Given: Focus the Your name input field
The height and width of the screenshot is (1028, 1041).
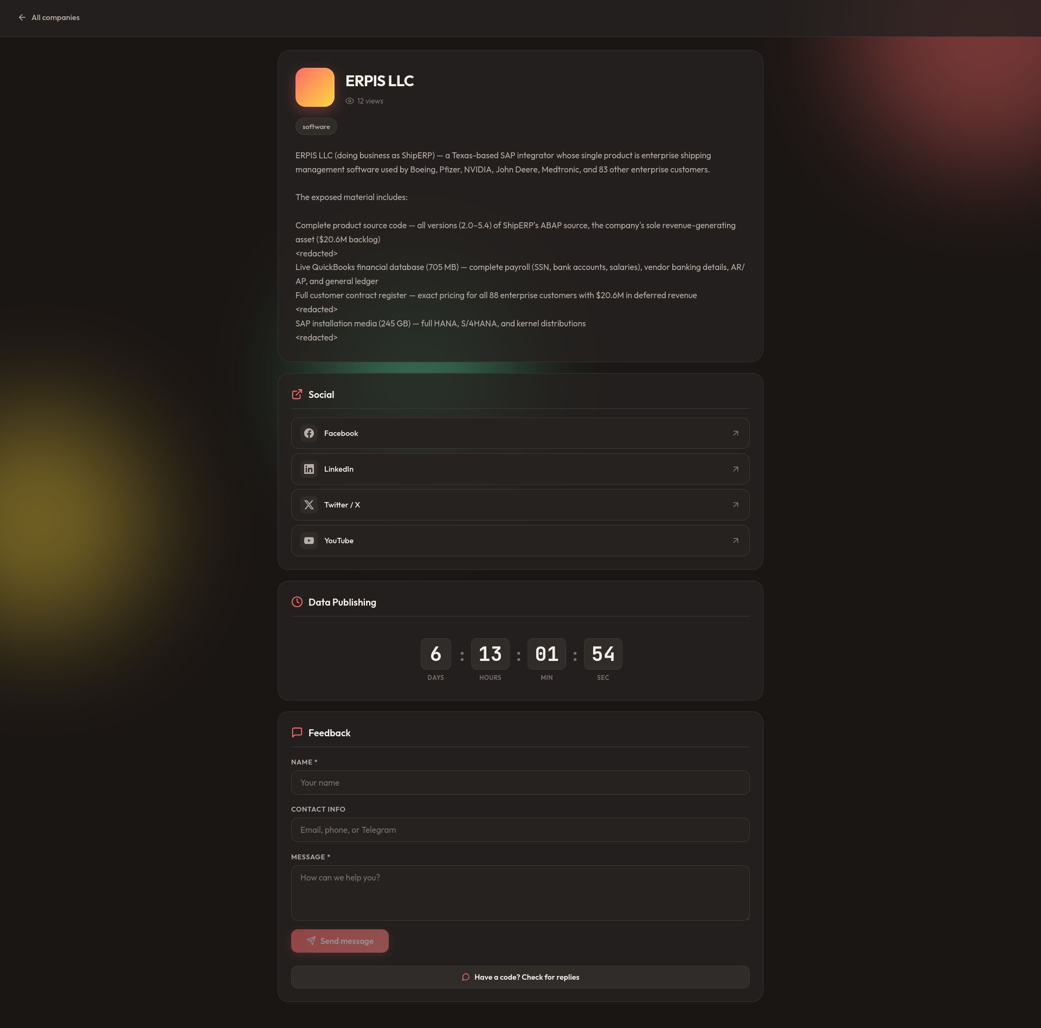Looking at the screenshot, I should [520, 783].
